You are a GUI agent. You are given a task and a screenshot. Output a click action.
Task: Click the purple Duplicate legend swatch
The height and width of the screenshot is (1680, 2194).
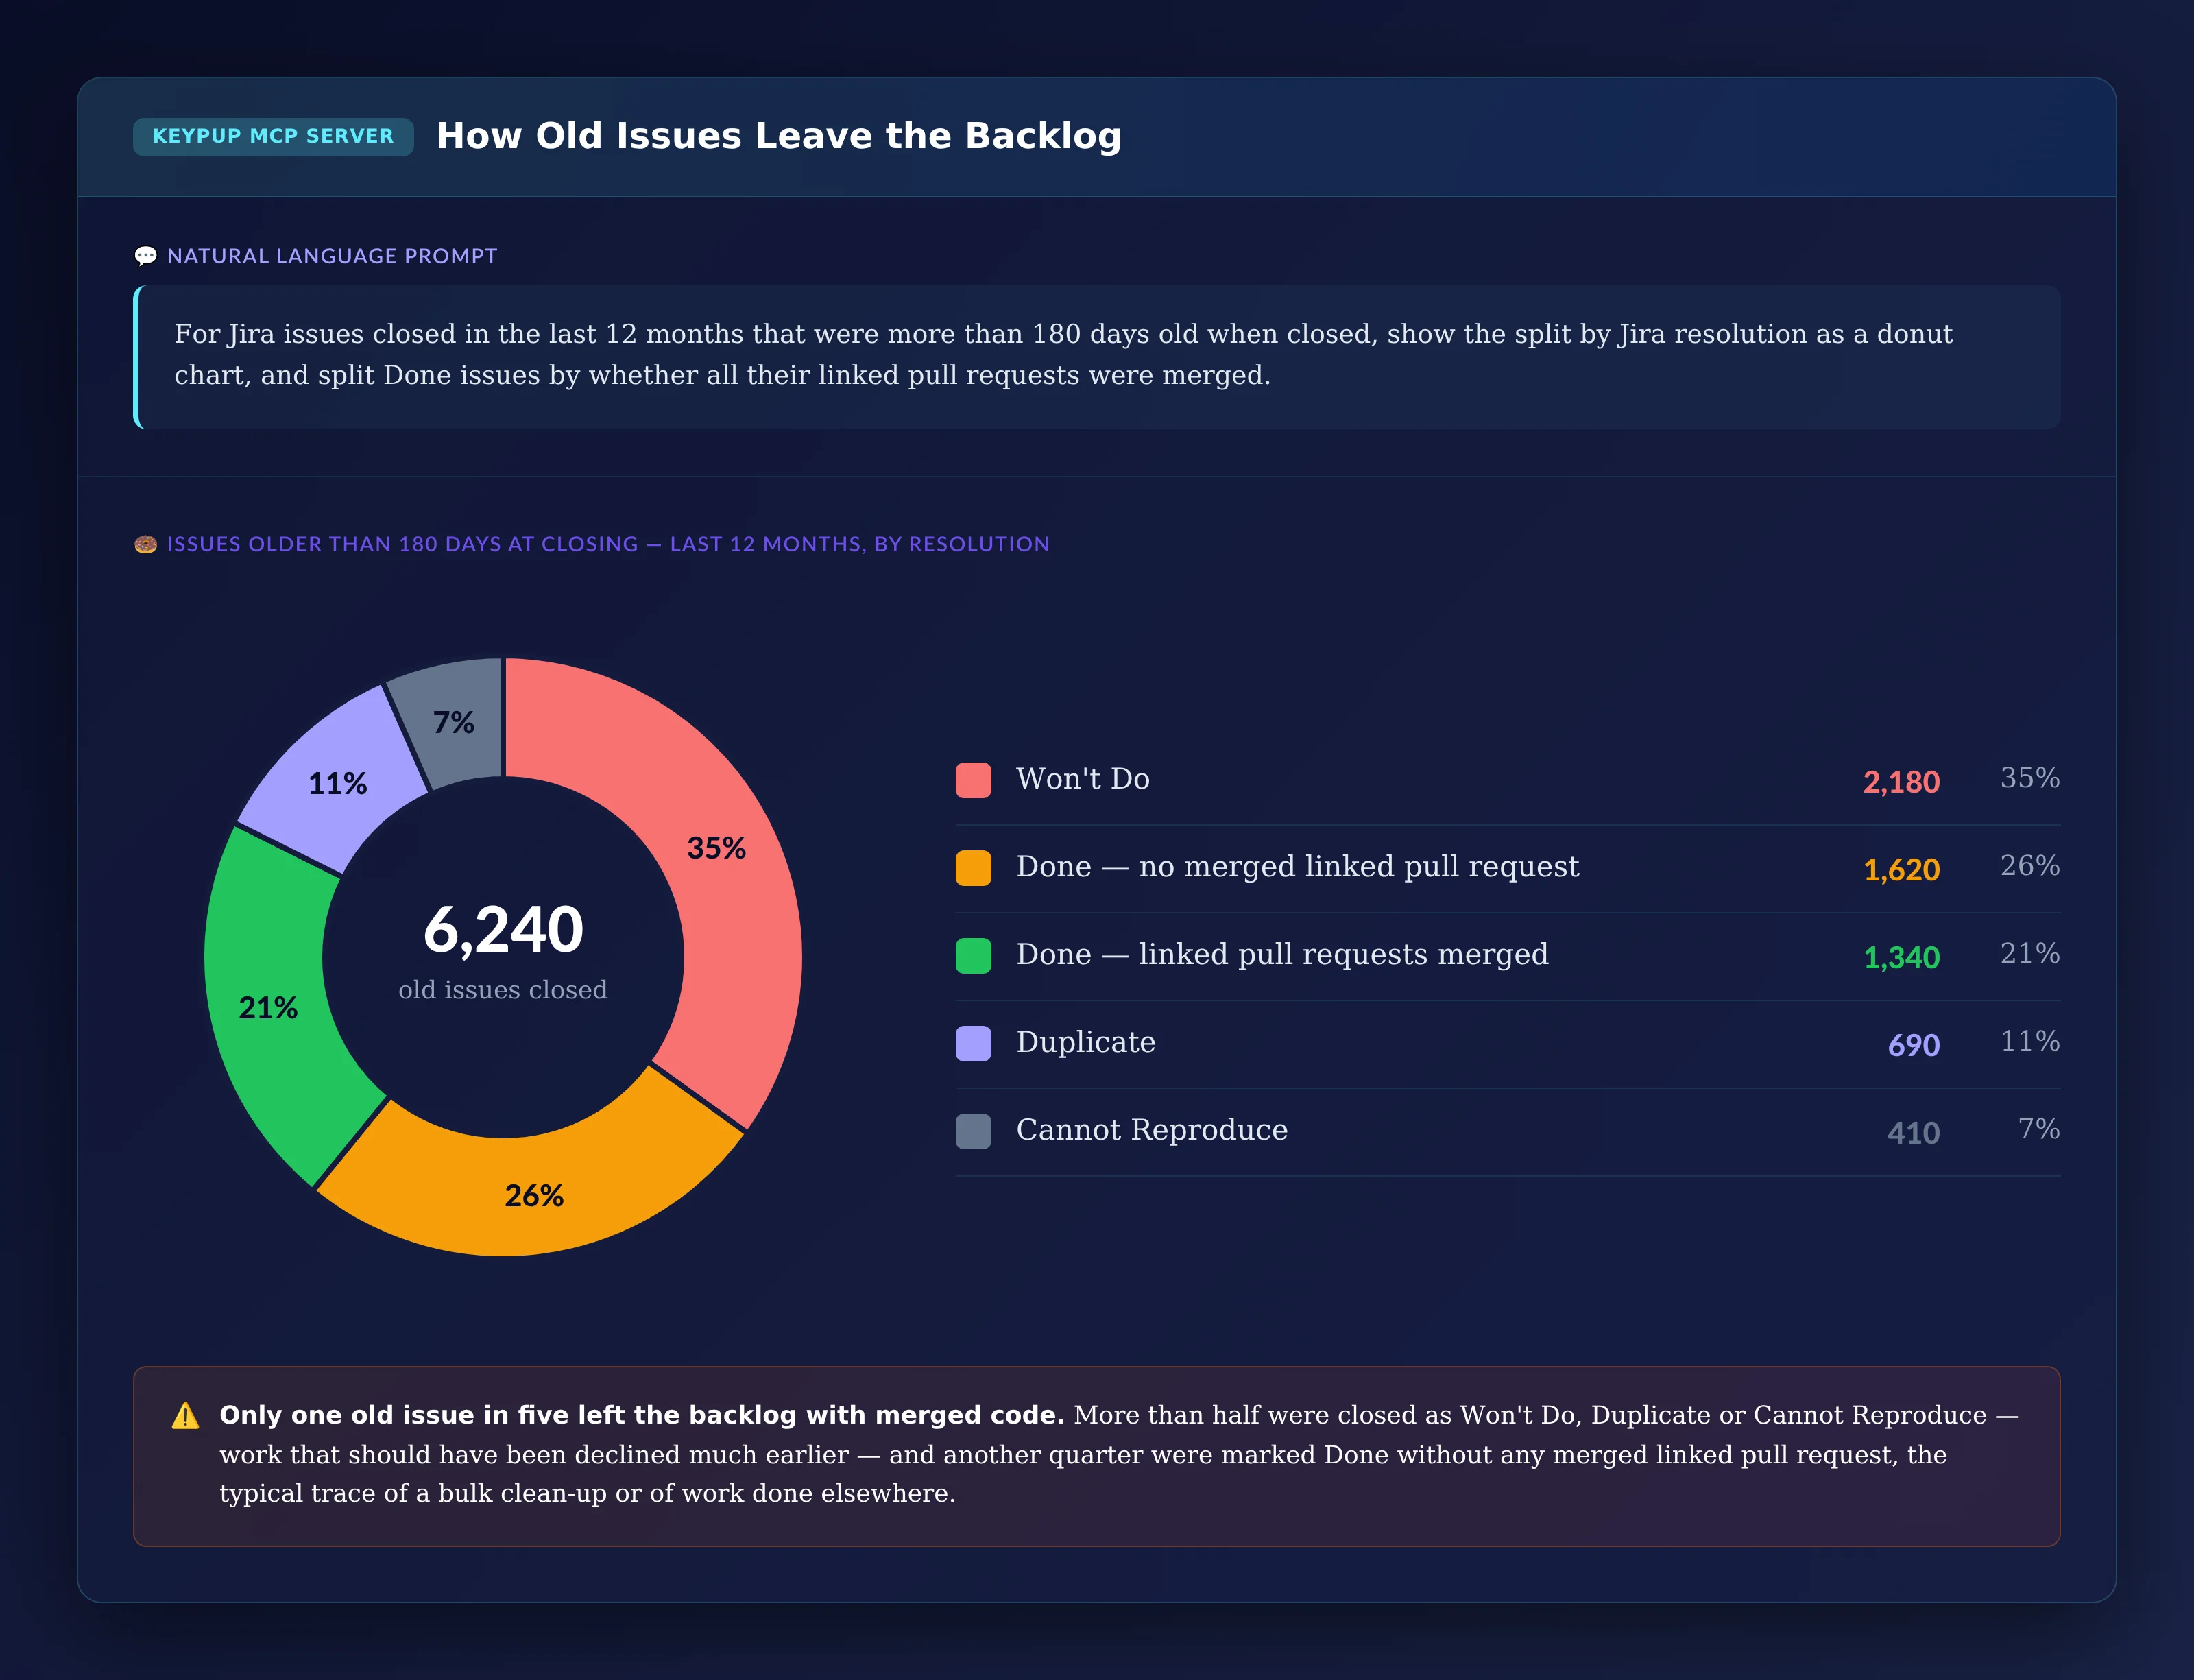pos(973,1043)
